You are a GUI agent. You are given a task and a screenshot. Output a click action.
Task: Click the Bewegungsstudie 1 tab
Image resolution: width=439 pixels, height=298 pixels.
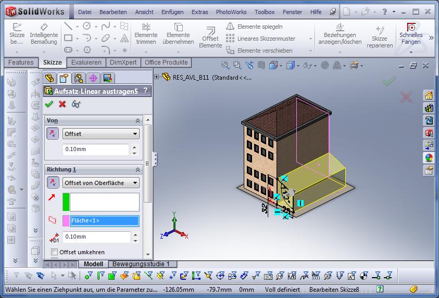click(x=141, y=264)
